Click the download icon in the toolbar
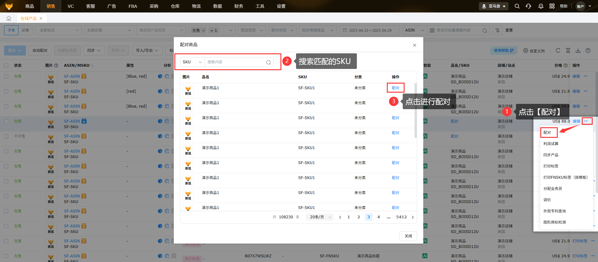This screenshot has width=598, height=262. coord(578,51)
